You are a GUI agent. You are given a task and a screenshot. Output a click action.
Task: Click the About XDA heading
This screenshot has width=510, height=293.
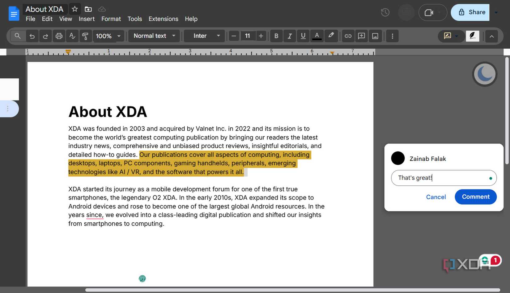click(108, 112)
